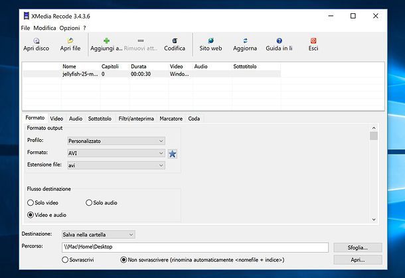The width and height of the screenshot is (405, 278).
Task: Expand the Formato AVI dropdown
Action: [x=116, y=153]
